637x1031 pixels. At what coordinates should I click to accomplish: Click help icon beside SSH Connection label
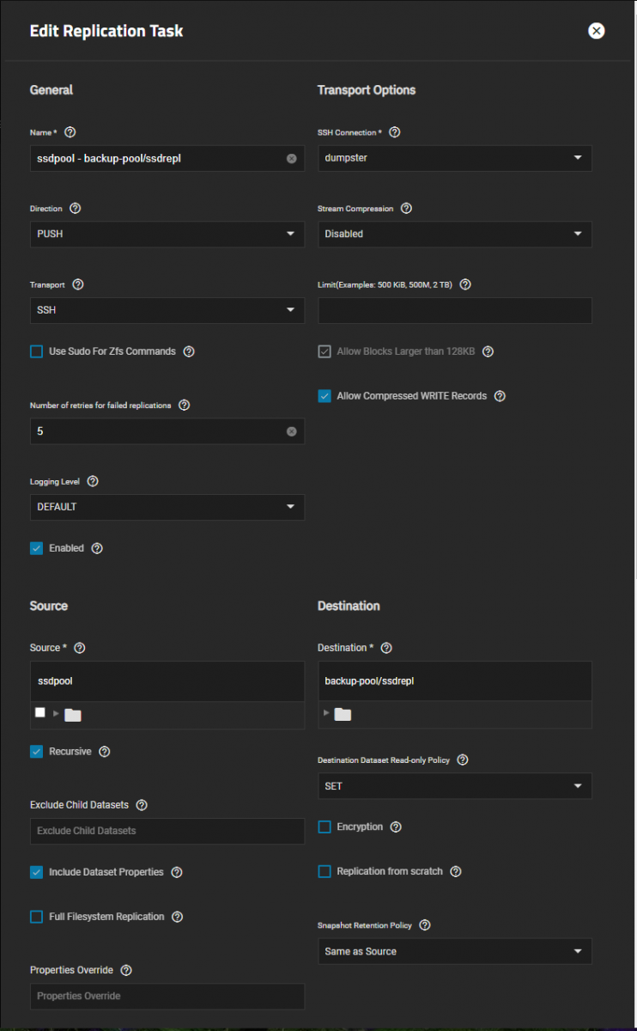(x=394, y=132)
